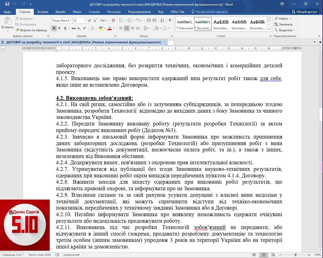
Task: Toggle bold (Ж) formatting
Action: [54, 28]
